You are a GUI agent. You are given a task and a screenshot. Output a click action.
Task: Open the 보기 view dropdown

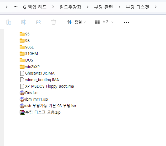coord(104,22)
